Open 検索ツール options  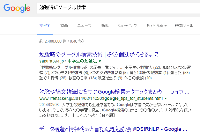coord(184,26)
